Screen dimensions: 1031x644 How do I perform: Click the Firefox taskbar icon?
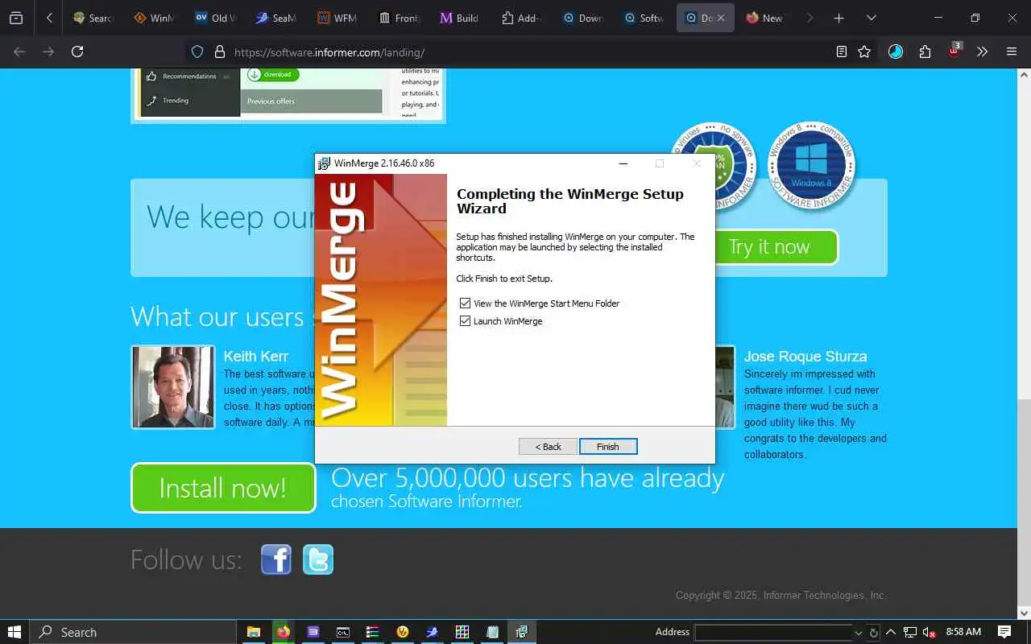283,632
